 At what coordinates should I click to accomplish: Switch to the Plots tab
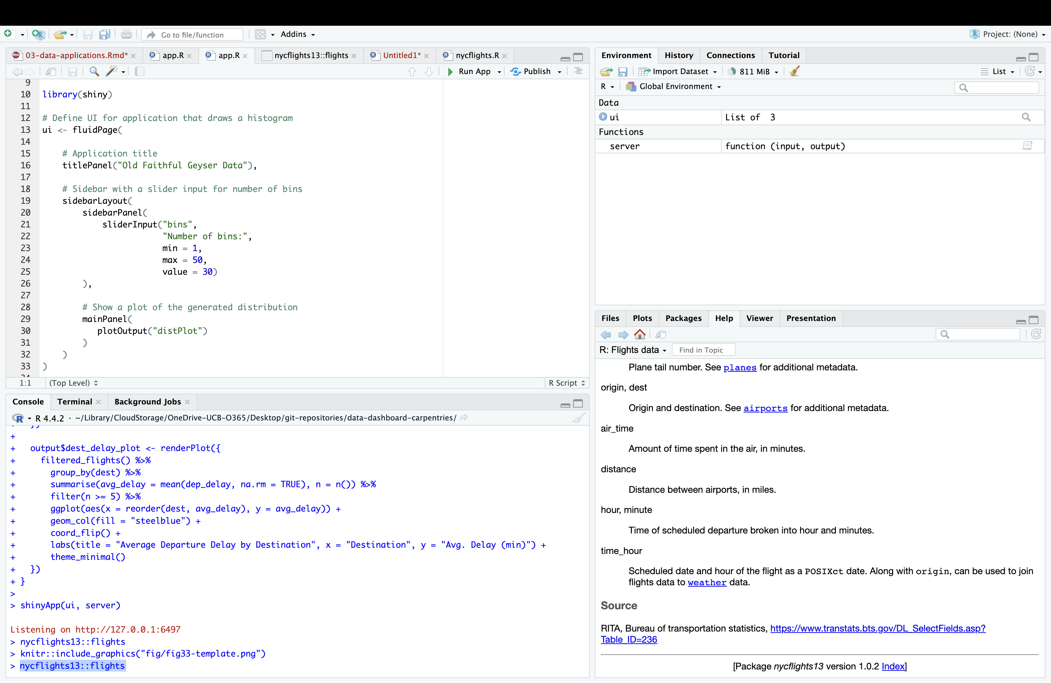click(642, 318)
